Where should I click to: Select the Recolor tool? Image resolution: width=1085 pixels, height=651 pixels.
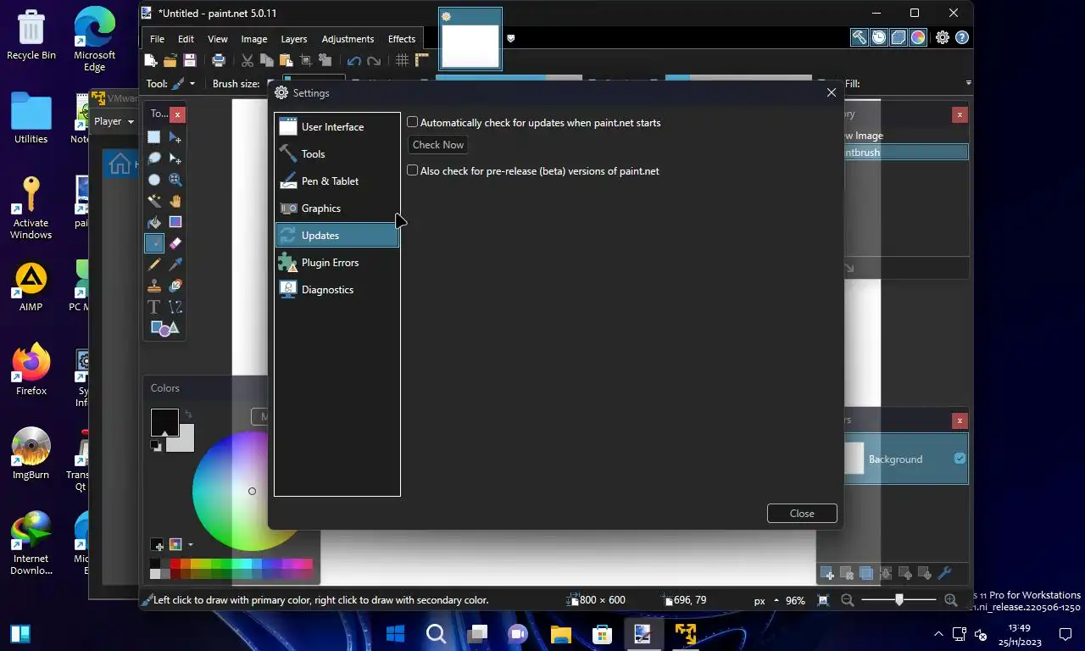175,286
